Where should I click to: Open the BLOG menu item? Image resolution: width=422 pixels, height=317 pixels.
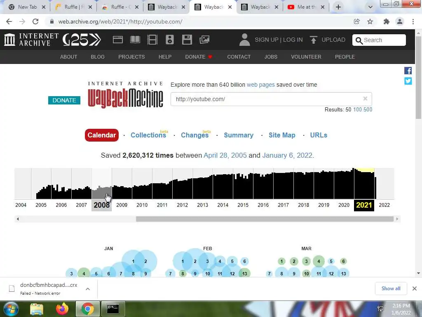98,57
